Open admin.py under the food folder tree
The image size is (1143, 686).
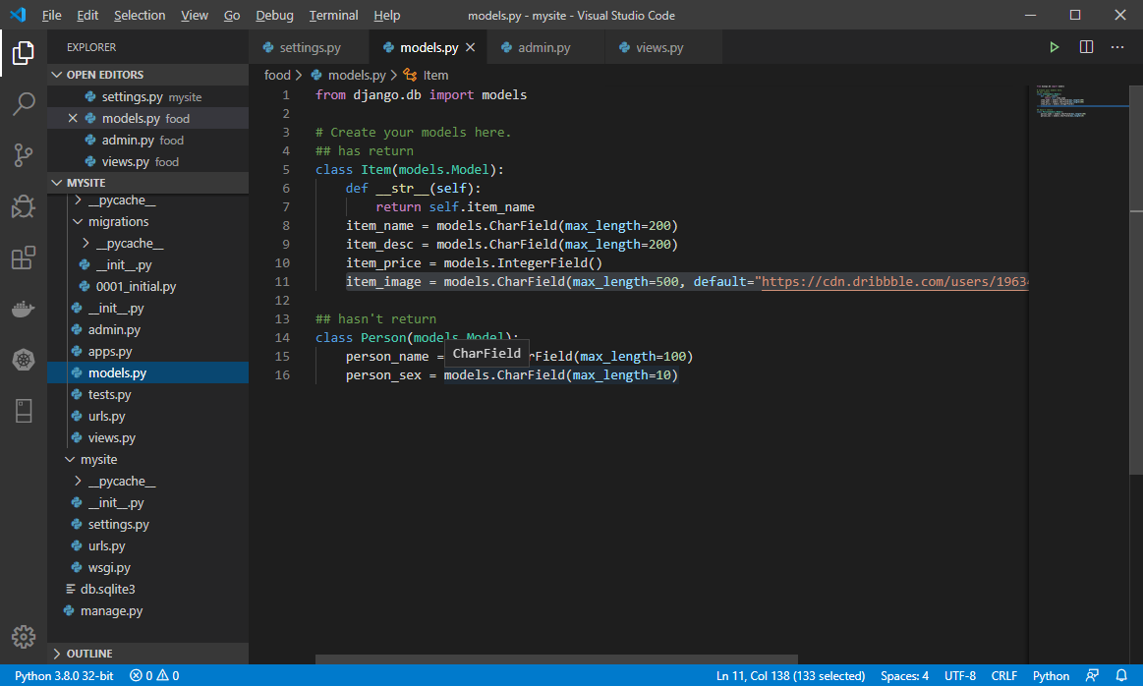[x=114, y=329]
